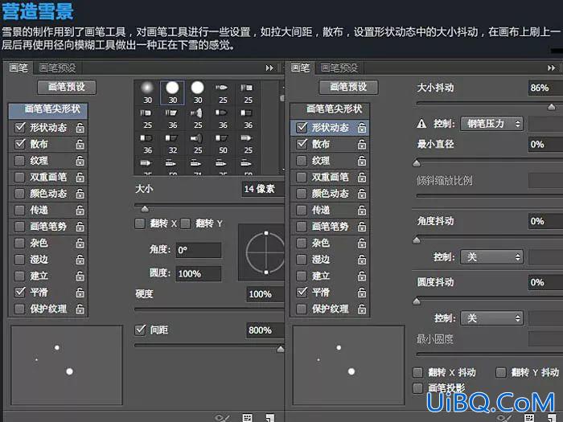Choose the brush tip labeled 32
563x422 pixels.
[x=173, y=144]
